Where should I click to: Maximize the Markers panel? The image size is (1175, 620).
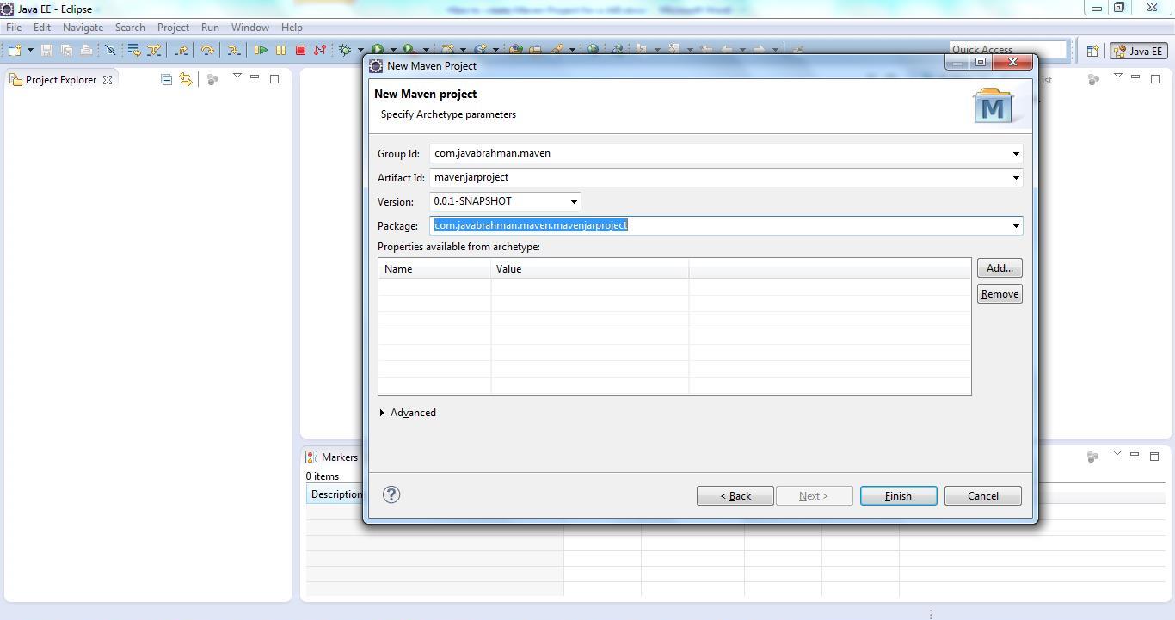click(1154, 457)
